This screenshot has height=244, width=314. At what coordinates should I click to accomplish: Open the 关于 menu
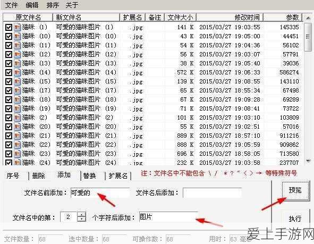(x=72, y=5)
